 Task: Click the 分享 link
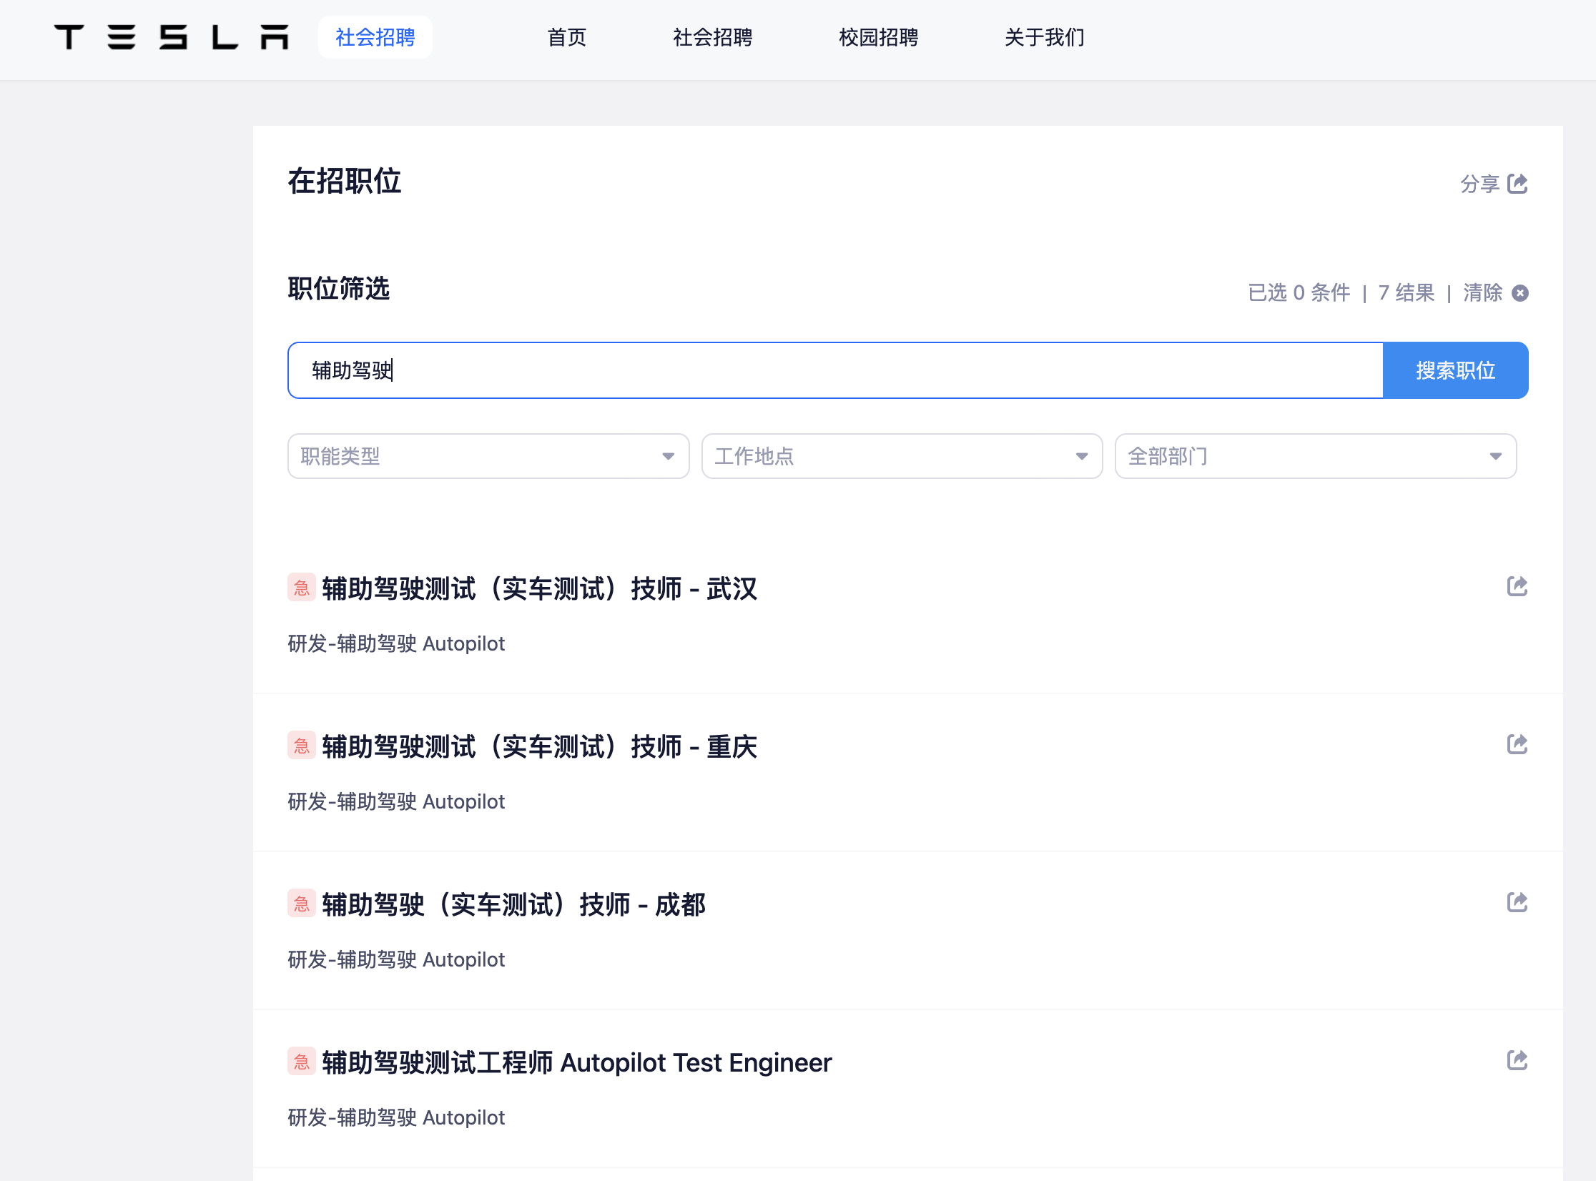pos(1479,184)
